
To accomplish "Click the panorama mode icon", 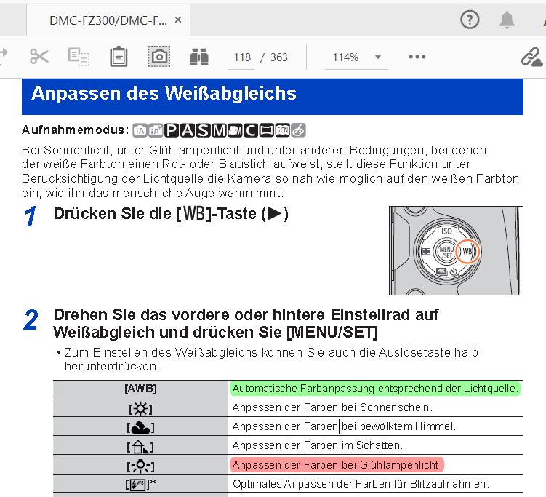I will tap(266, 130).
